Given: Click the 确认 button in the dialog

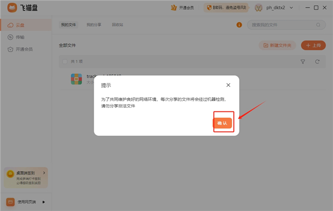Looking at the screenshot, I should [x=223, y=123].
